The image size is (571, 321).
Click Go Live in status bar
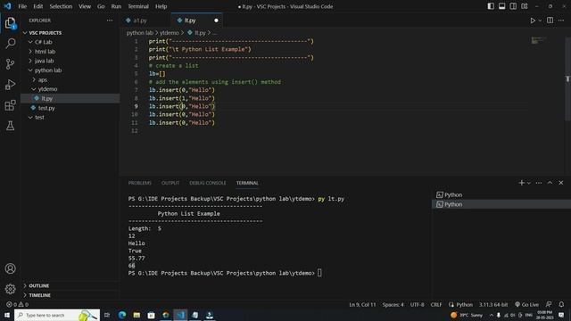coord(526,304)
